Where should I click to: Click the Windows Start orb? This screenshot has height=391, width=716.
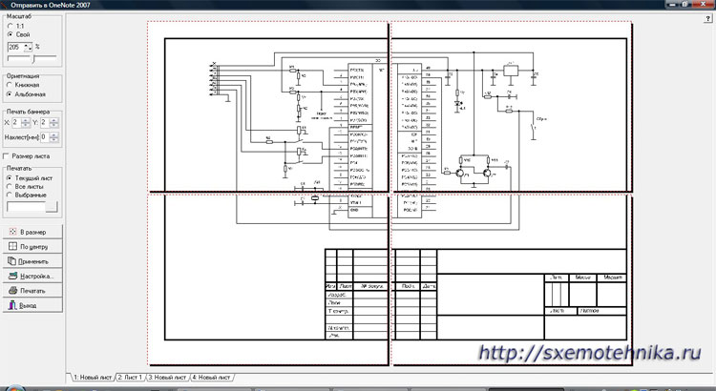pos(13,388)
